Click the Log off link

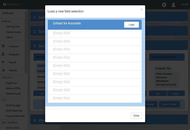184,4
